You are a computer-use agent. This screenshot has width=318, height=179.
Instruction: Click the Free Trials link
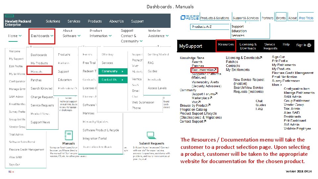306,18
